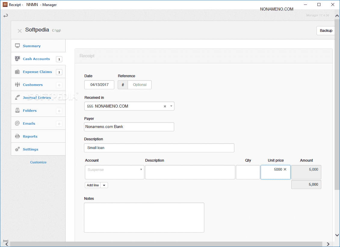Expand the Add line arrow menu
Screen dimensions: 340x247
pyautogui.click(x=104, y=185)
